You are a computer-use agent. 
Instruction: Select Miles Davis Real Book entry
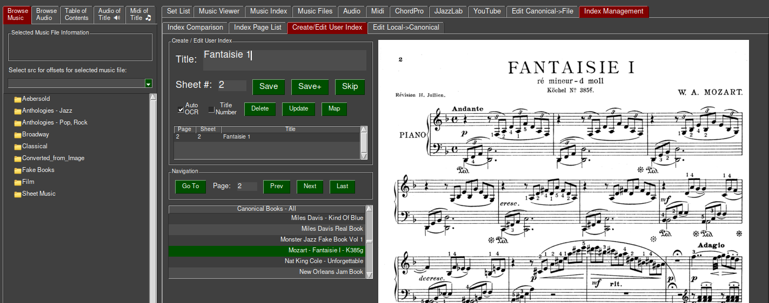click(x=267, y=229)
